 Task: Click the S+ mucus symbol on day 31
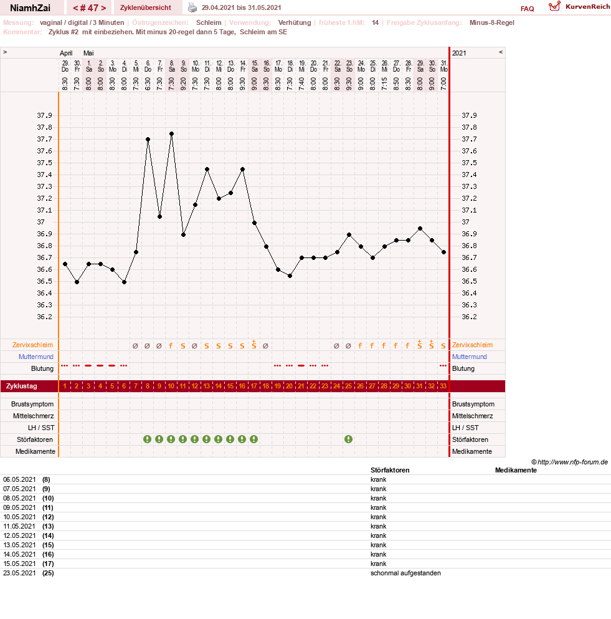(x=419, y=345)
